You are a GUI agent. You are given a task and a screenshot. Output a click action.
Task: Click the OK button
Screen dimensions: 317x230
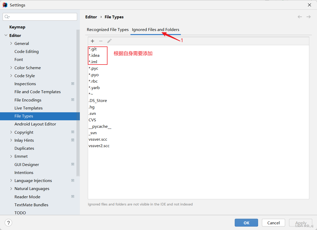246,223
